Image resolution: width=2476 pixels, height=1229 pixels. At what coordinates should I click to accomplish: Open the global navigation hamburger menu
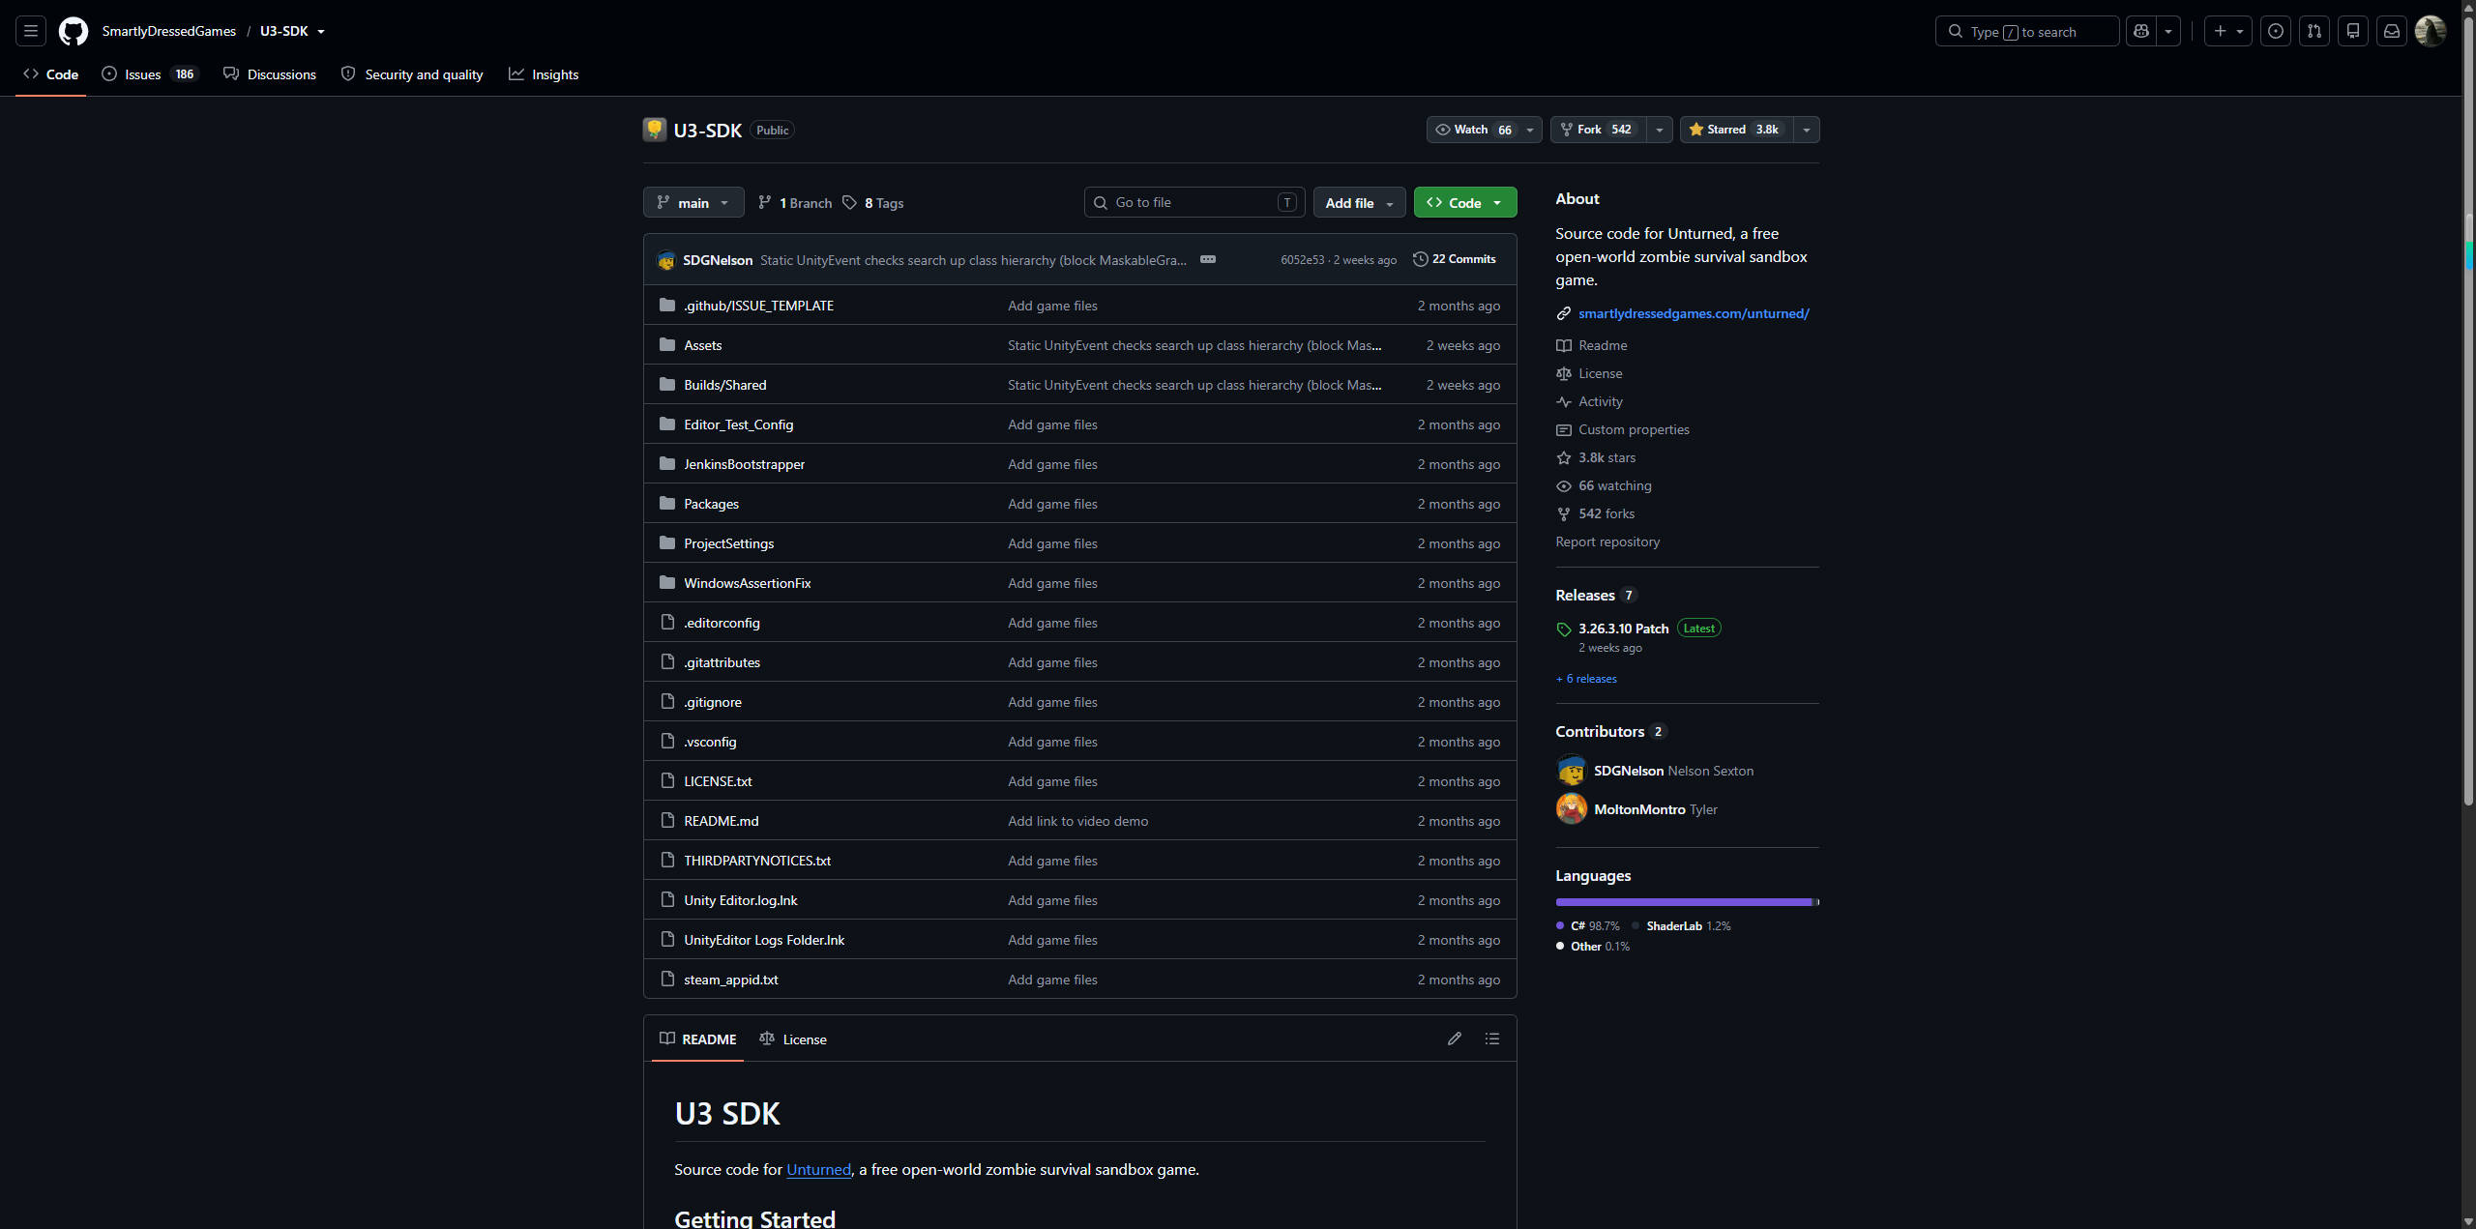coord(31,31)
